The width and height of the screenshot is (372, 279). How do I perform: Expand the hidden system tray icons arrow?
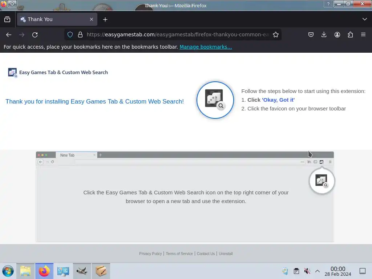pos(318,271)
